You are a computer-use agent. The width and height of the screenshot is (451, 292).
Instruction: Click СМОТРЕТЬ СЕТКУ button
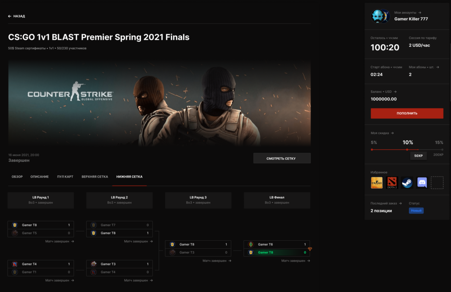click(x=282, y=158)
